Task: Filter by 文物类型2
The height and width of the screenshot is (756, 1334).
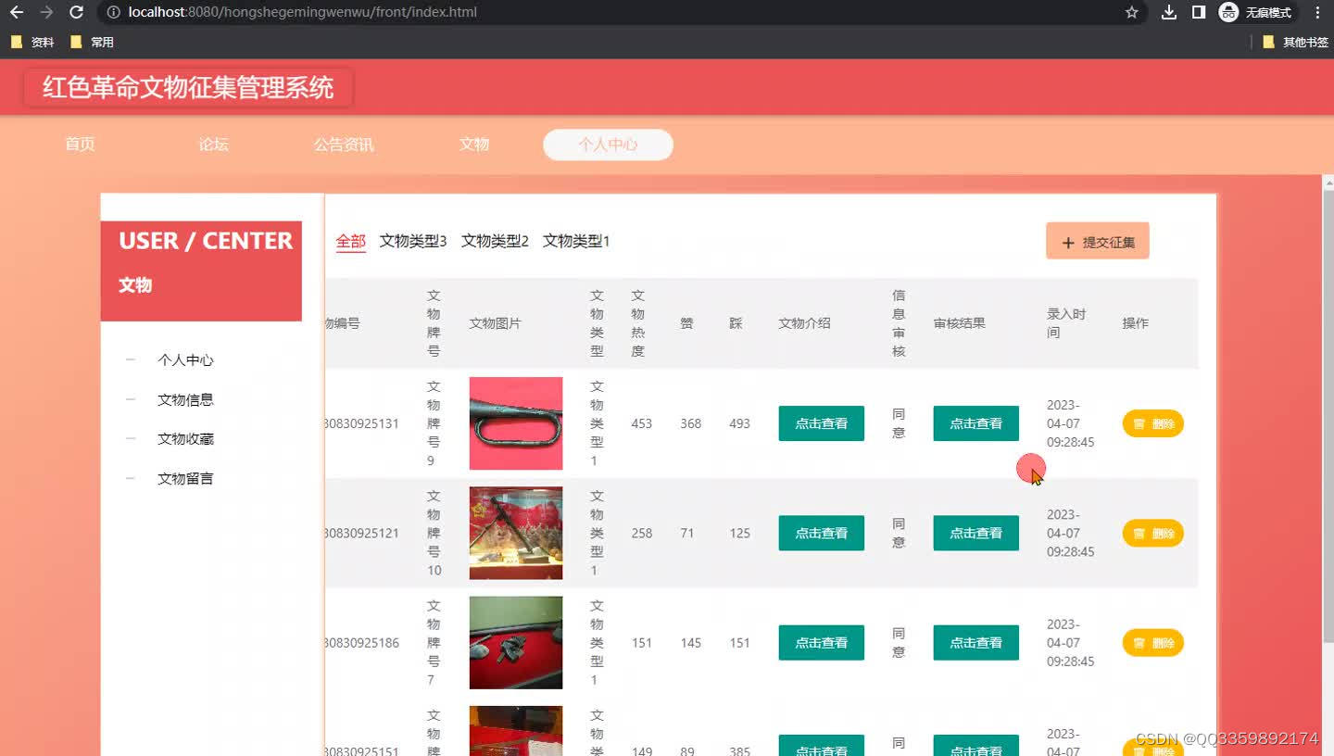Action: point(495,241)
